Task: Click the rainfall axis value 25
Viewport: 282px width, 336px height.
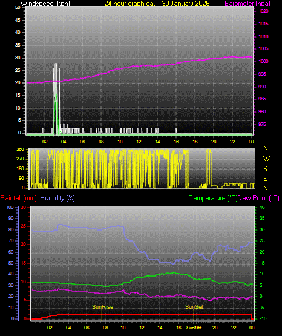Action: point(24,226)
